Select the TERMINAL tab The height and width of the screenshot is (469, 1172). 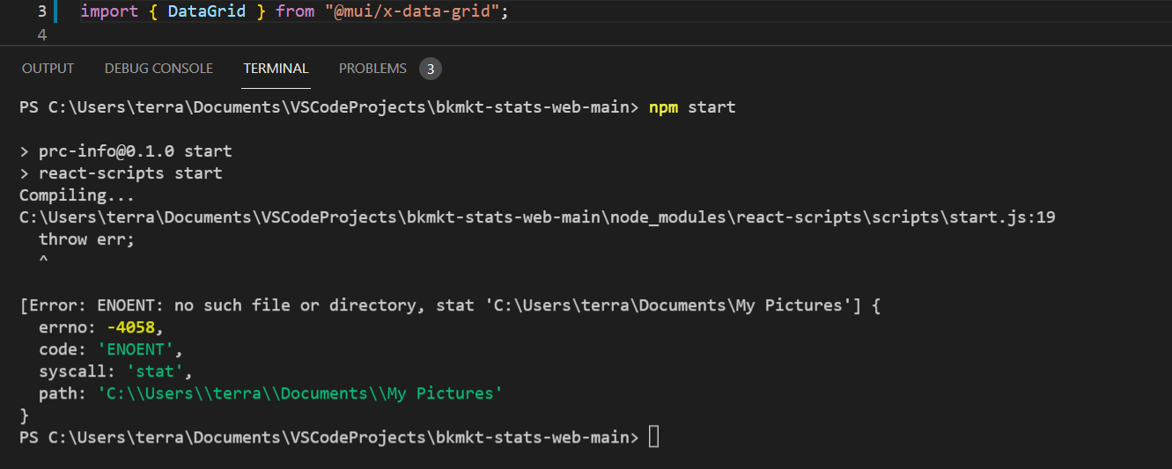click(276, 69)
